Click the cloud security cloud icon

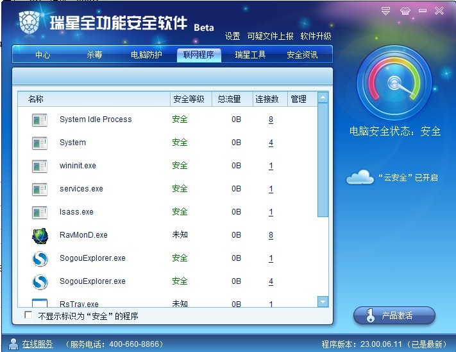(360, 177)
